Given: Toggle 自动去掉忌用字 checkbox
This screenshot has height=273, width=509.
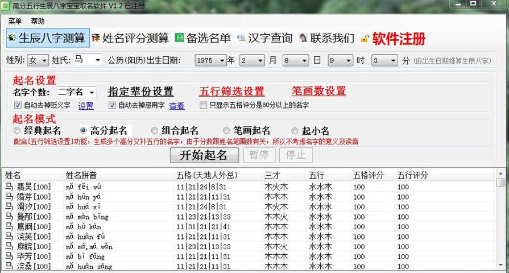Looking at the screenshot, I should (x=112, y=105).
